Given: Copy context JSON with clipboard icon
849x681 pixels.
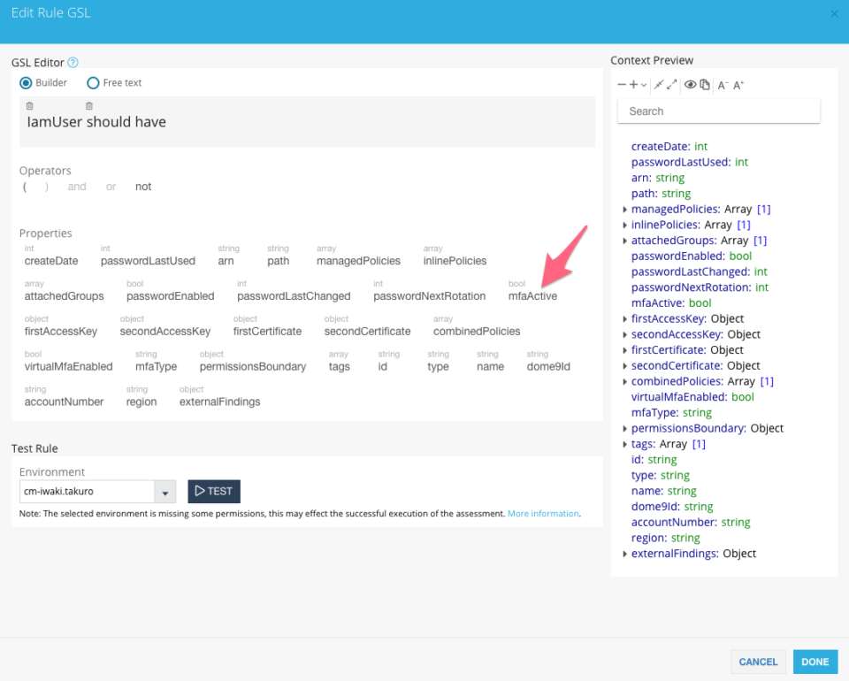Looking at the screenshot, I should tap(705, 84).
